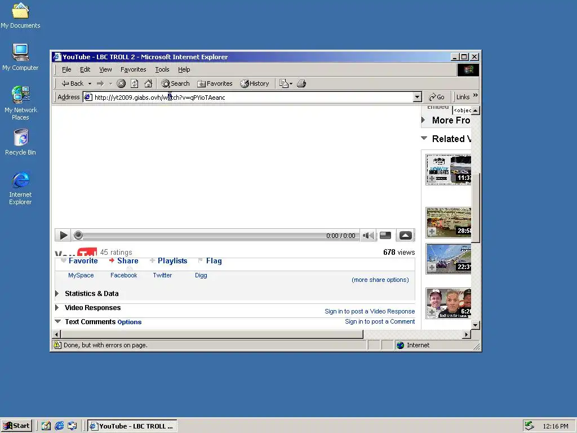Mute the video with the volume icon
This screenshot has height=433, width=577.
(x=368, y=236)
